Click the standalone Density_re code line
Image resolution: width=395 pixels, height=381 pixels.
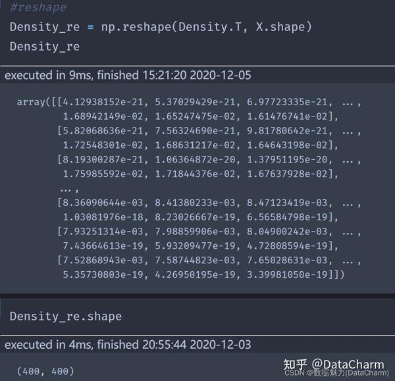[x=45, y=47]
